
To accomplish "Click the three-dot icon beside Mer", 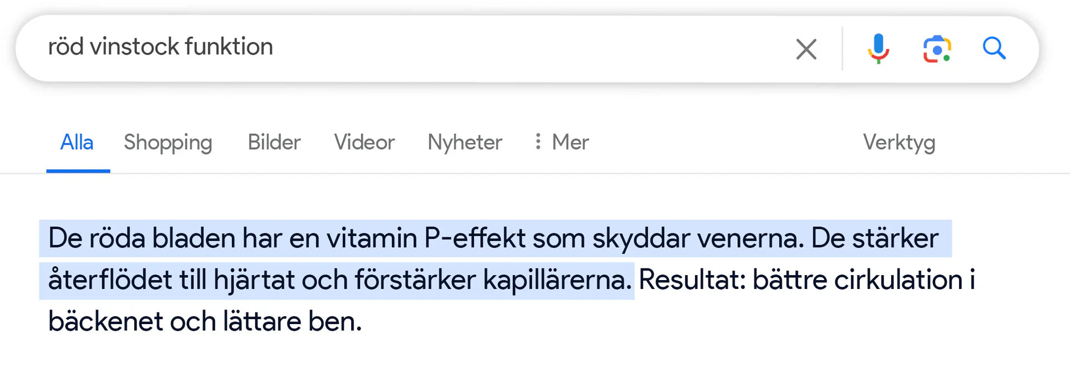I will click(538, 141).
